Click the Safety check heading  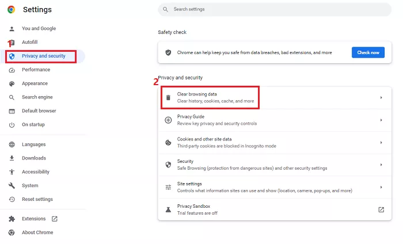coord(172,32)
